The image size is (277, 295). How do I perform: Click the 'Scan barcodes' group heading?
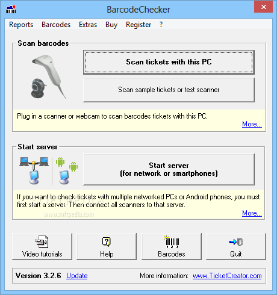pos(43,43)
